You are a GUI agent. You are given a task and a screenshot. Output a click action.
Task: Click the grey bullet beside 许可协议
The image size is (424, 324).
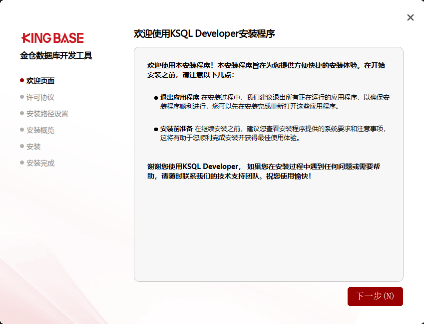(22, 97)
